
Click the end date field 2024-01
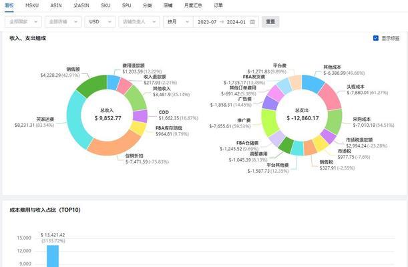click(x=236, y=22)
